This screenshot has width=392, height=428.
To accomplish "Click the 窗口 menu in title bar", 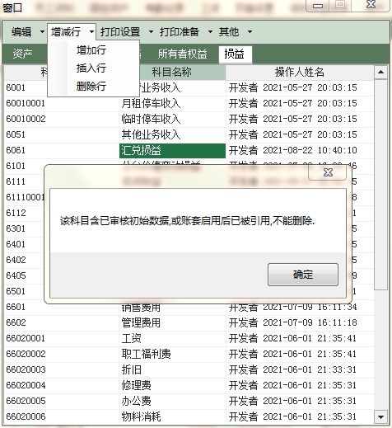I will tap(12, 8).
